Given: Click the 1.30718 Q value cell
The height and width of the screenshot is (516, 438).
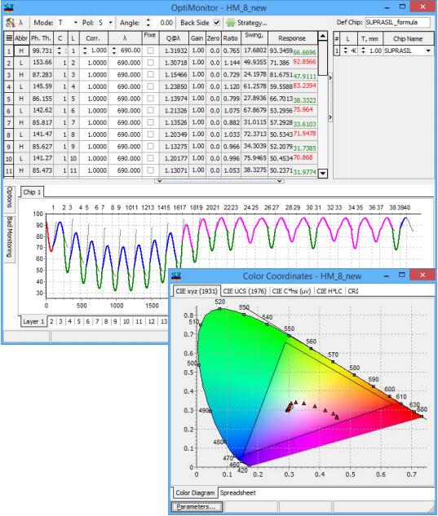Looking at the screenshot, I should (x=174, y=63).
